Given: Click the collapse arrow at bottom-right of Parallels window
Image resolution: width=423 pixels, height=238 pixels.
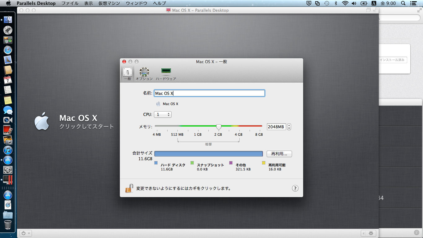Looking at the screenshot, I should click(363, 233).
